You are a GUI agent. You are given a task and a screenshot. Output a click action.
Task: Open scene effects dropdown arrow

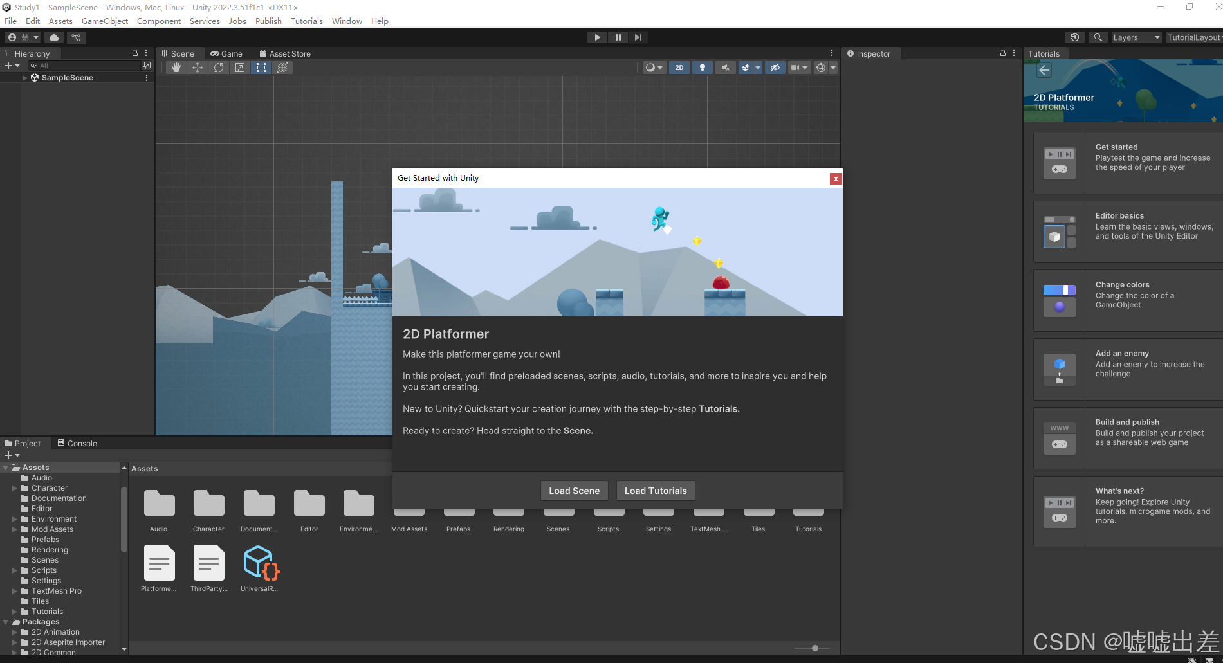pos(758,68)
